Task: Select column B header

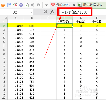Action: pos(32,18)
